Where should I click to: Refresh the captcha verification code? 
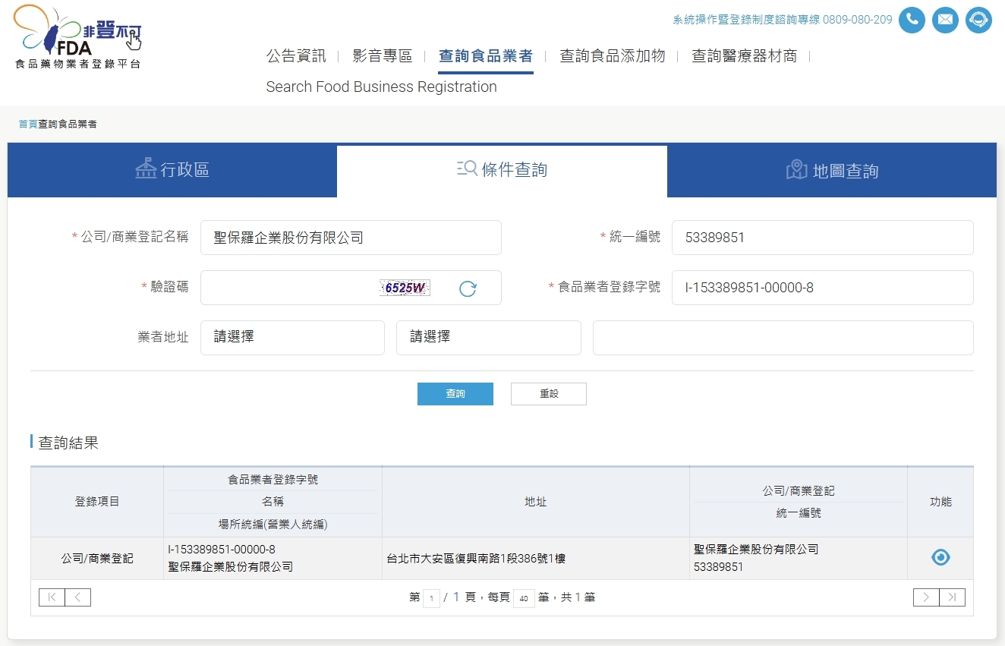pos(468,288)
